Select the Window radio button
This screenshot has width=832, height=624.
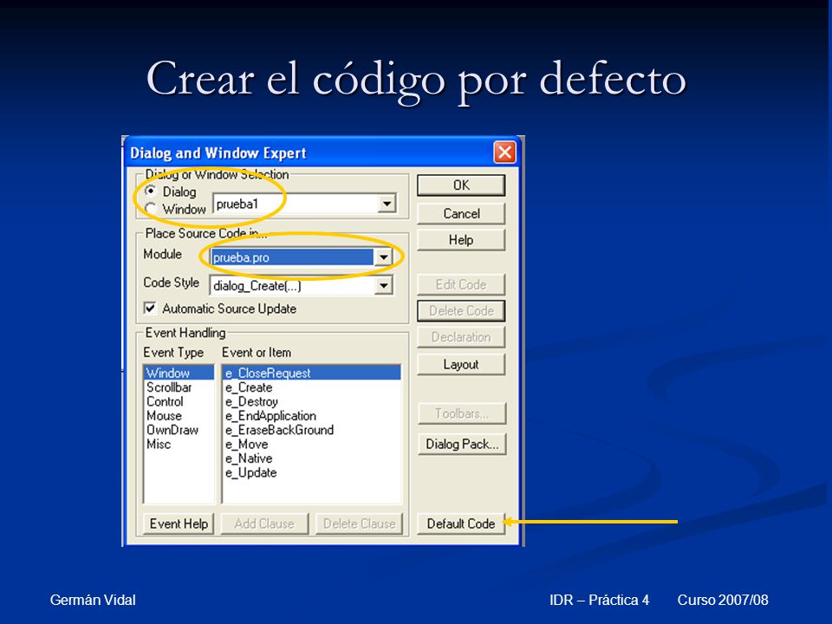point(151,209)
